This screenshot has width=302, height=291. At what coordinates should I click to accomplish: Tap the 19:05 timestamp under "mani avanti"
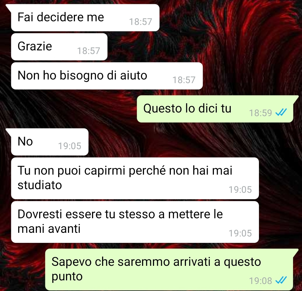tap(240, 233)
